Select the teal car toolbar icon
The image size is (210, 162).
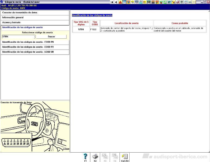tap(169, 2)
